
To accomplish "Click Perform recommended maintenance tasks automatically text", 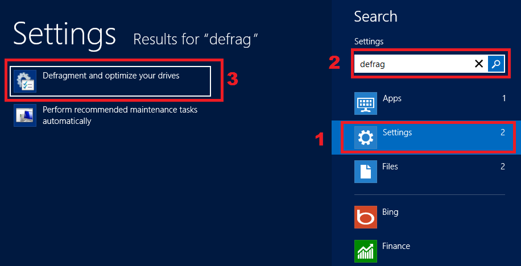I will (x=120, y=115).
